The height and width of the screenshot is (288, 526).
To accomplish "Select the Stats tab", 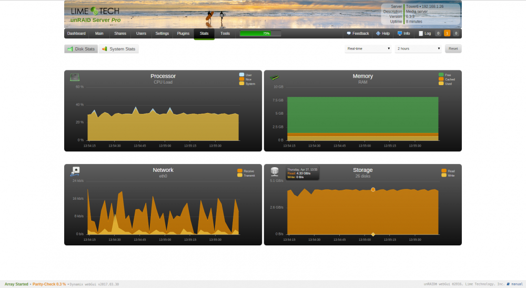I will [204, 34].
